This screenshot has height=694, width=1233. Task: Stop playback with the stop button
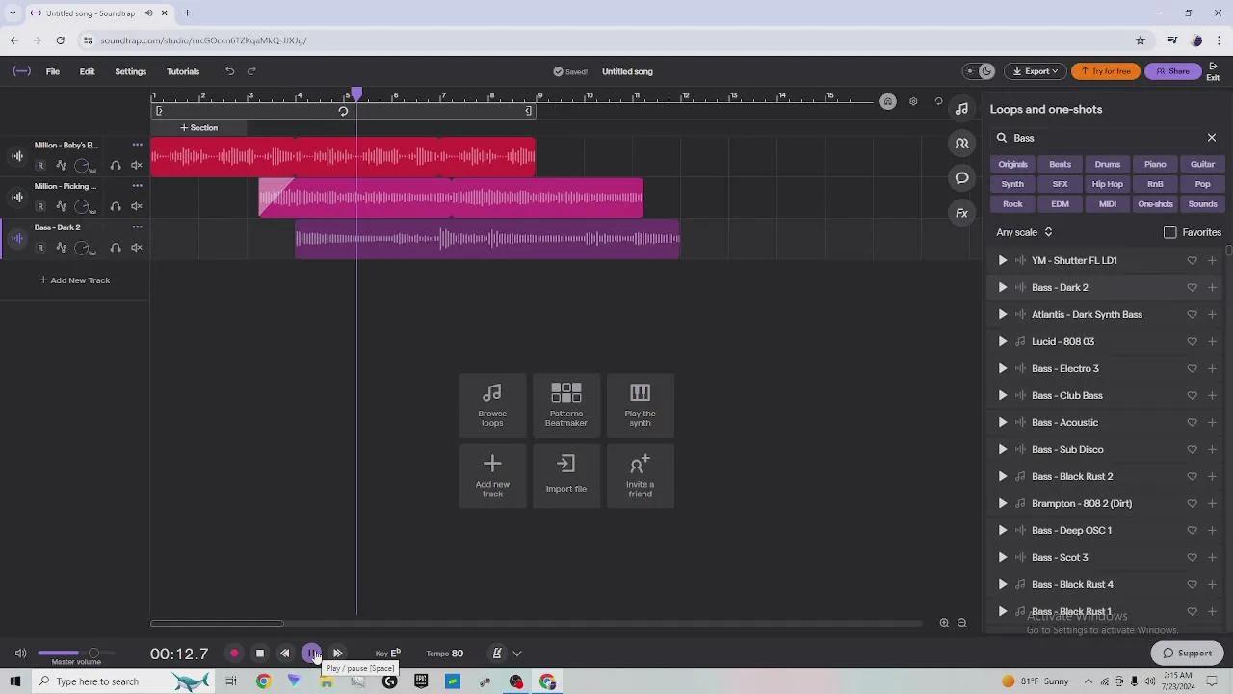click(x=259, y=654)
